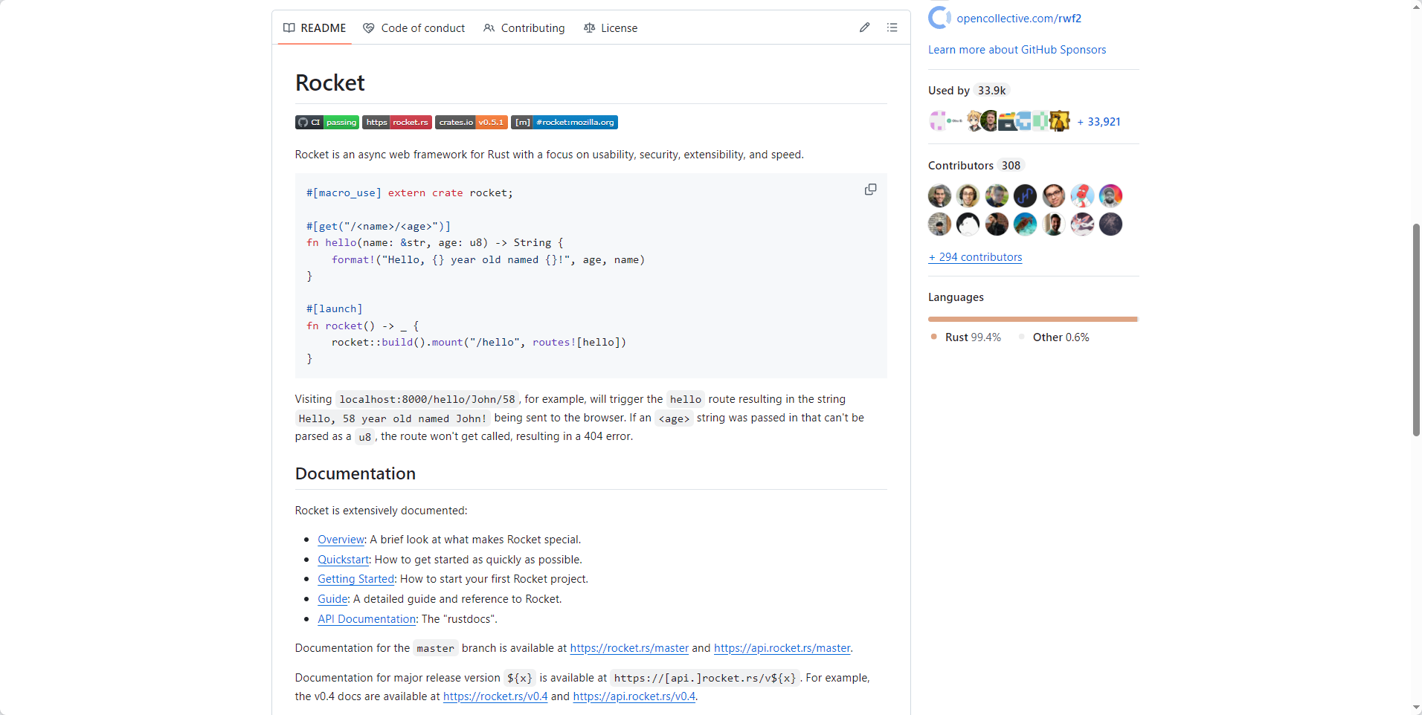The width and height of the screenshot is (1422, 715).
Task: Open last contributor avatar in bottom row
Action: tap(1110, 224)
